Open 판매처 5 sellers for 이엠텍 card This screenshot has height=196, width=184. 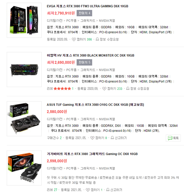(x=84, y=62)
